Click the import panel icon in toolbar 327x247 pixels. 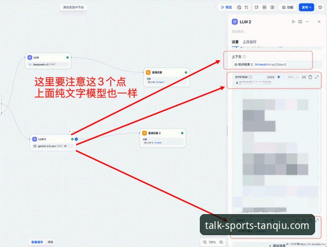(264, 7)
